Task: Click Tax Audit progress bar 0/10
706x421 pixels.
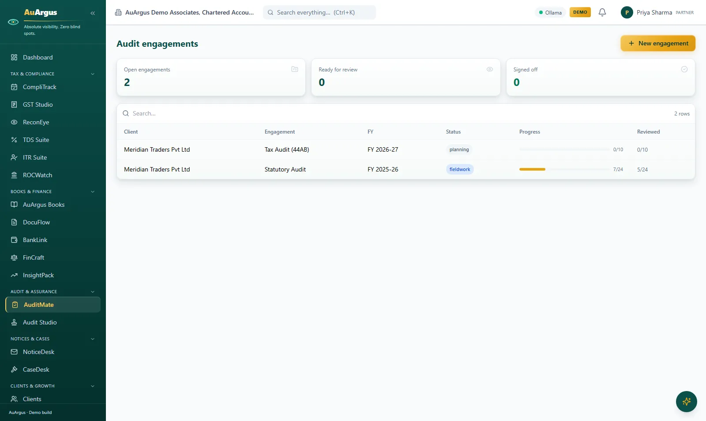Action: 564,149
